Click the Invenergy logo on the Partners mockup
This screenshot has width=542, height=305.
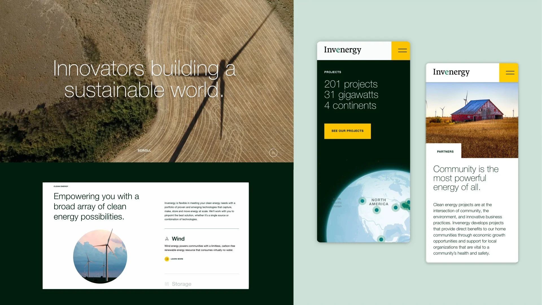pos(451,72)
